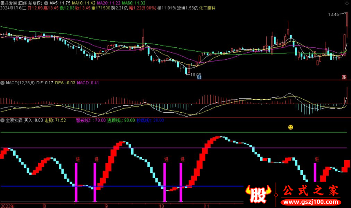Click the 走势: 71.52 indicator value
351x208 pixels.
pyautogui.click(x=55, y=121)
